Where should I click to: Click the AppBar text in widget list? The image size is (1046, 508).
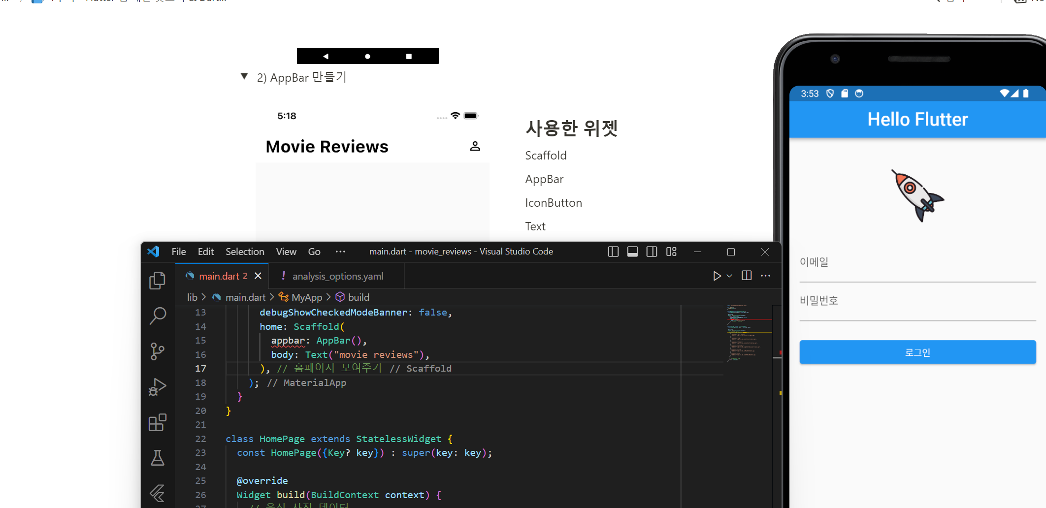click(544, 179)
